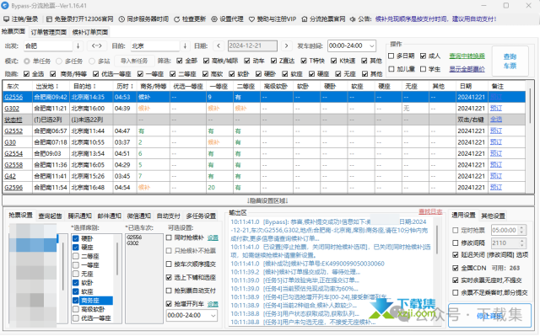Sort by 历时 column header

click(125, 86)
